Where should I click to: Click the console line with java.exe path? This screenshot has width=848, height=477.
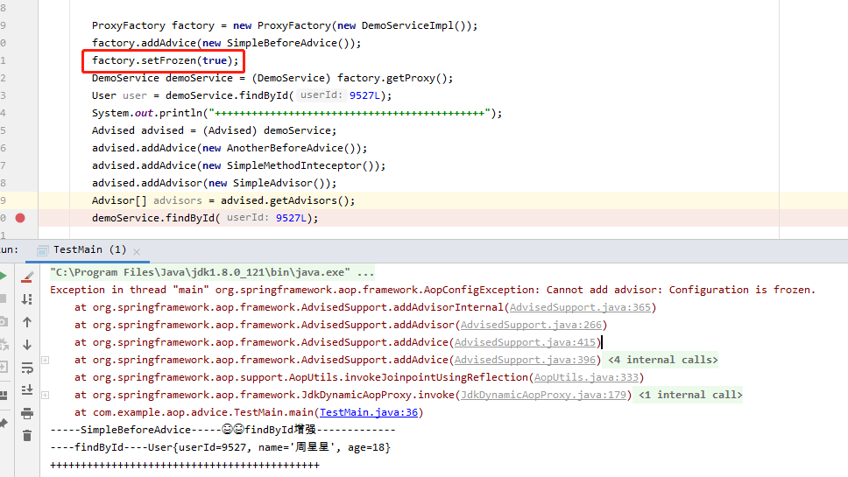(212, 272)
